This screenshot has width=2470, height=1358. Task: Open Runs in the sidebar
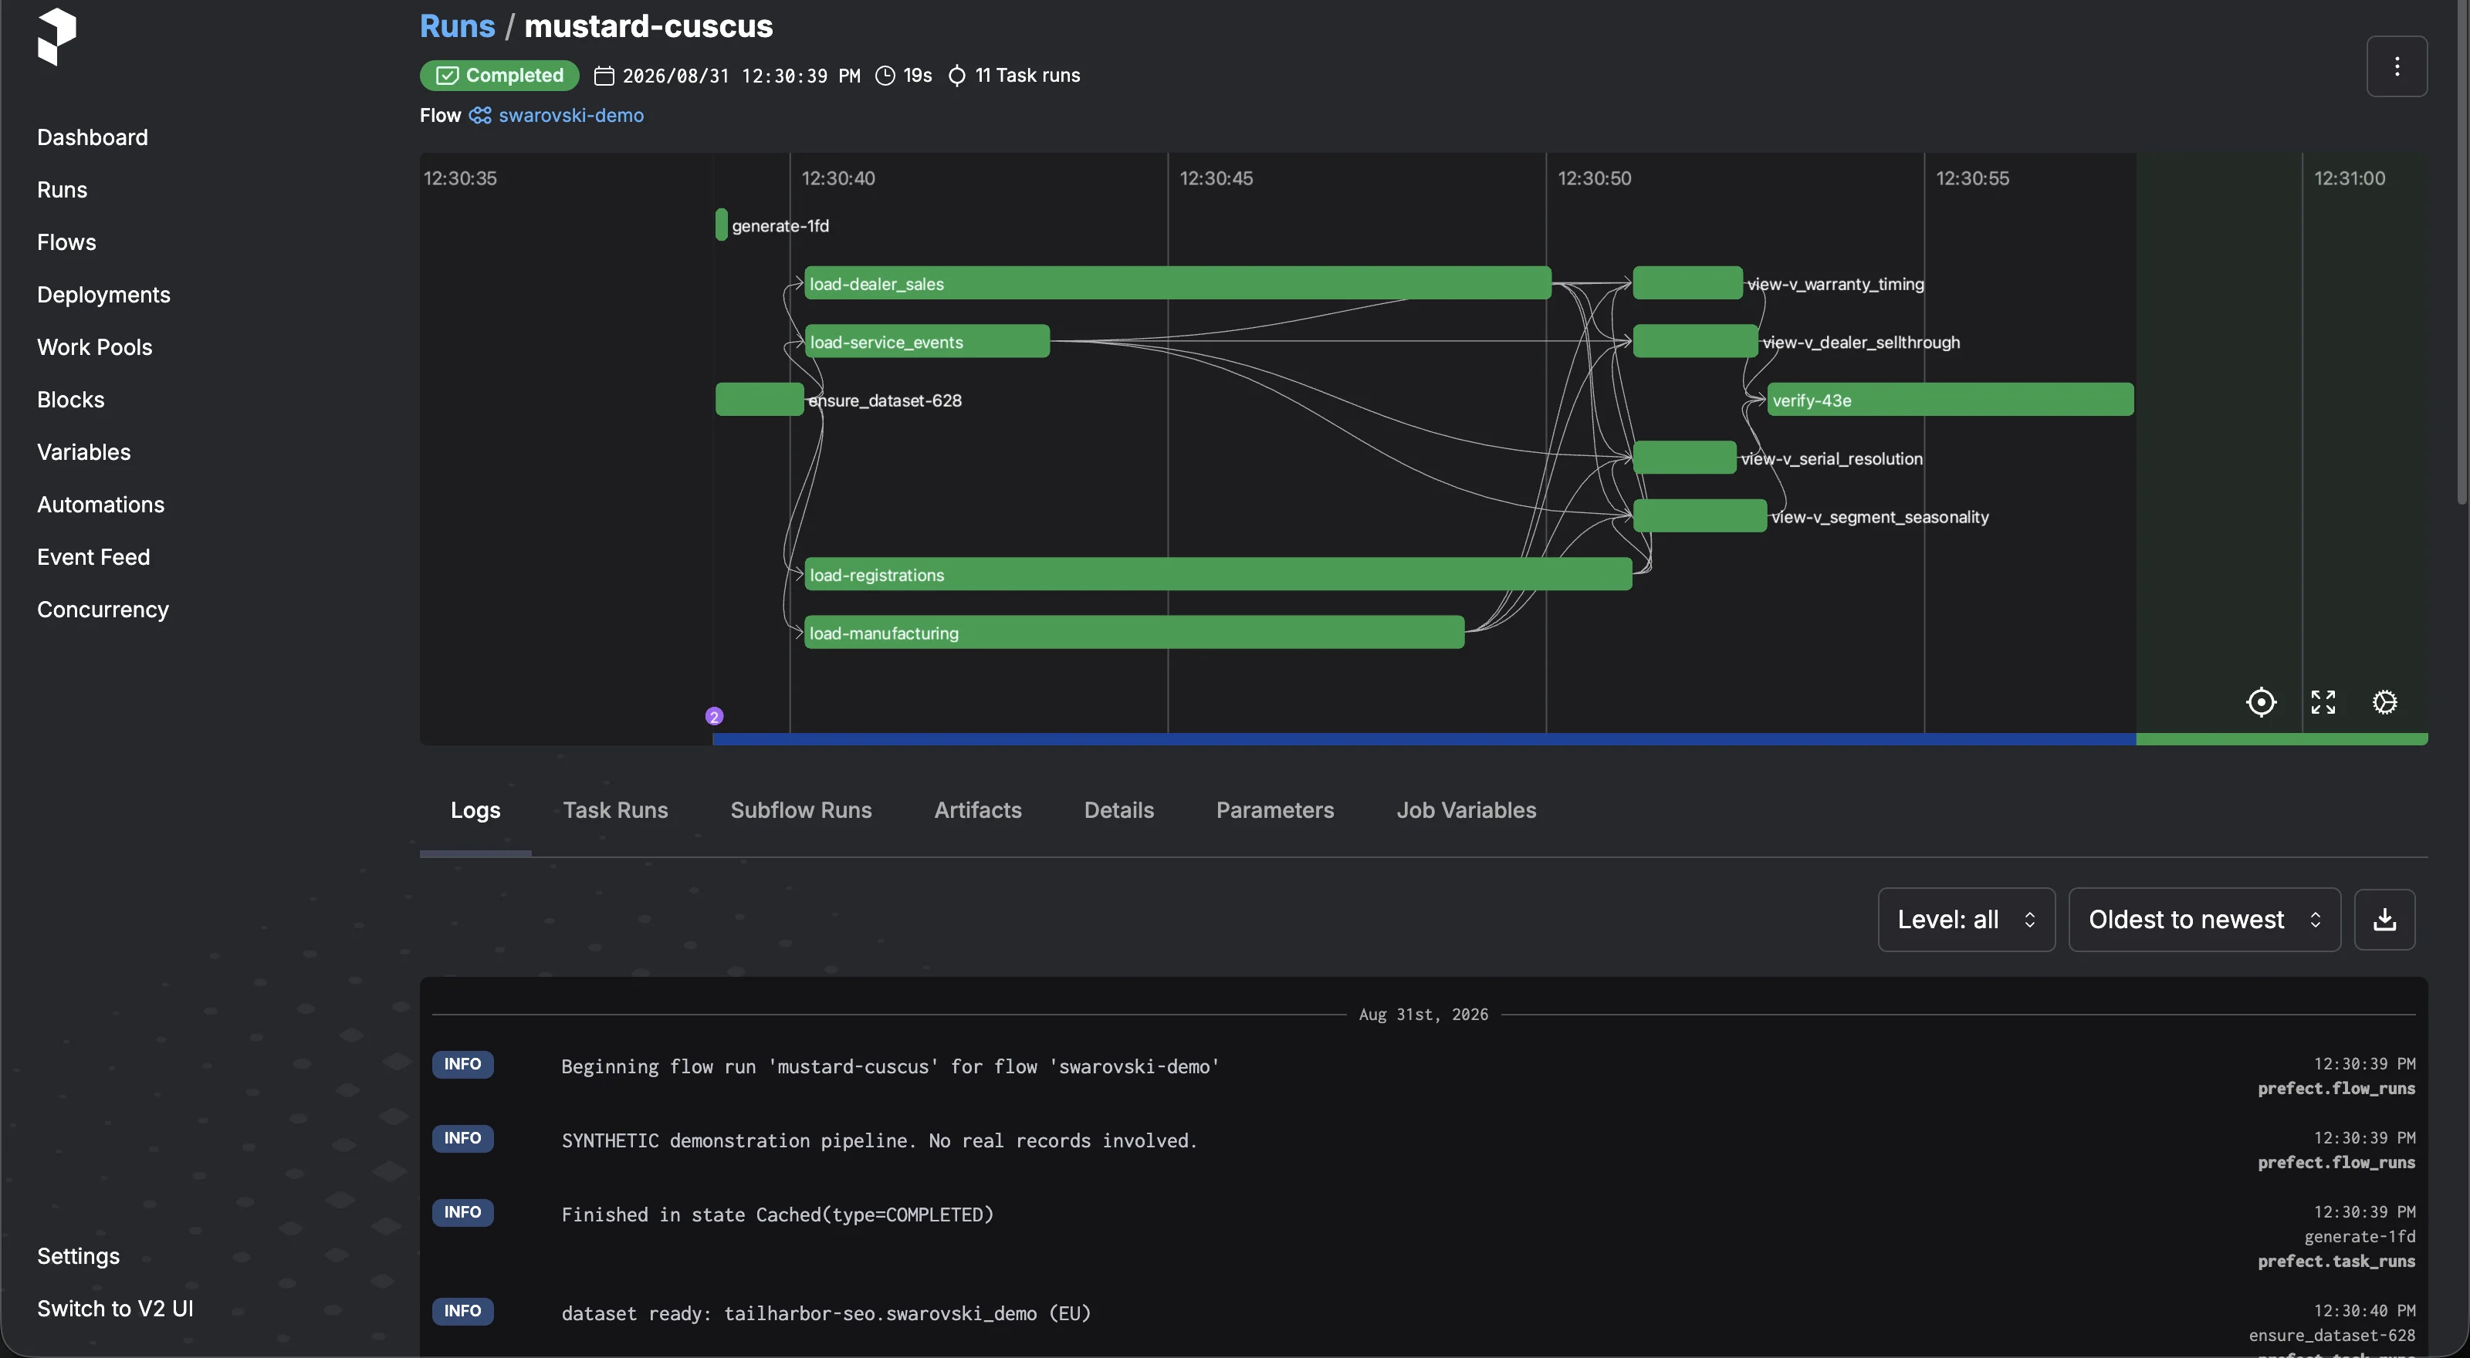tap(63, 190)
